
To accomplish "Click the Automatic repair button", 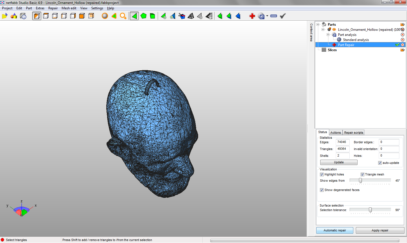I will point(335,231).
